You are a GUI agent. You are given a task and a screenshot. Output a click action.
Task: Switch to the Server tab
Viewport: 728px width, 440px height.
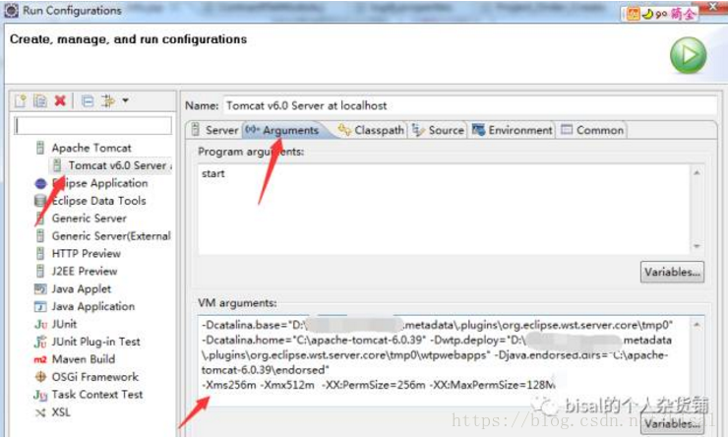point(214,130)
